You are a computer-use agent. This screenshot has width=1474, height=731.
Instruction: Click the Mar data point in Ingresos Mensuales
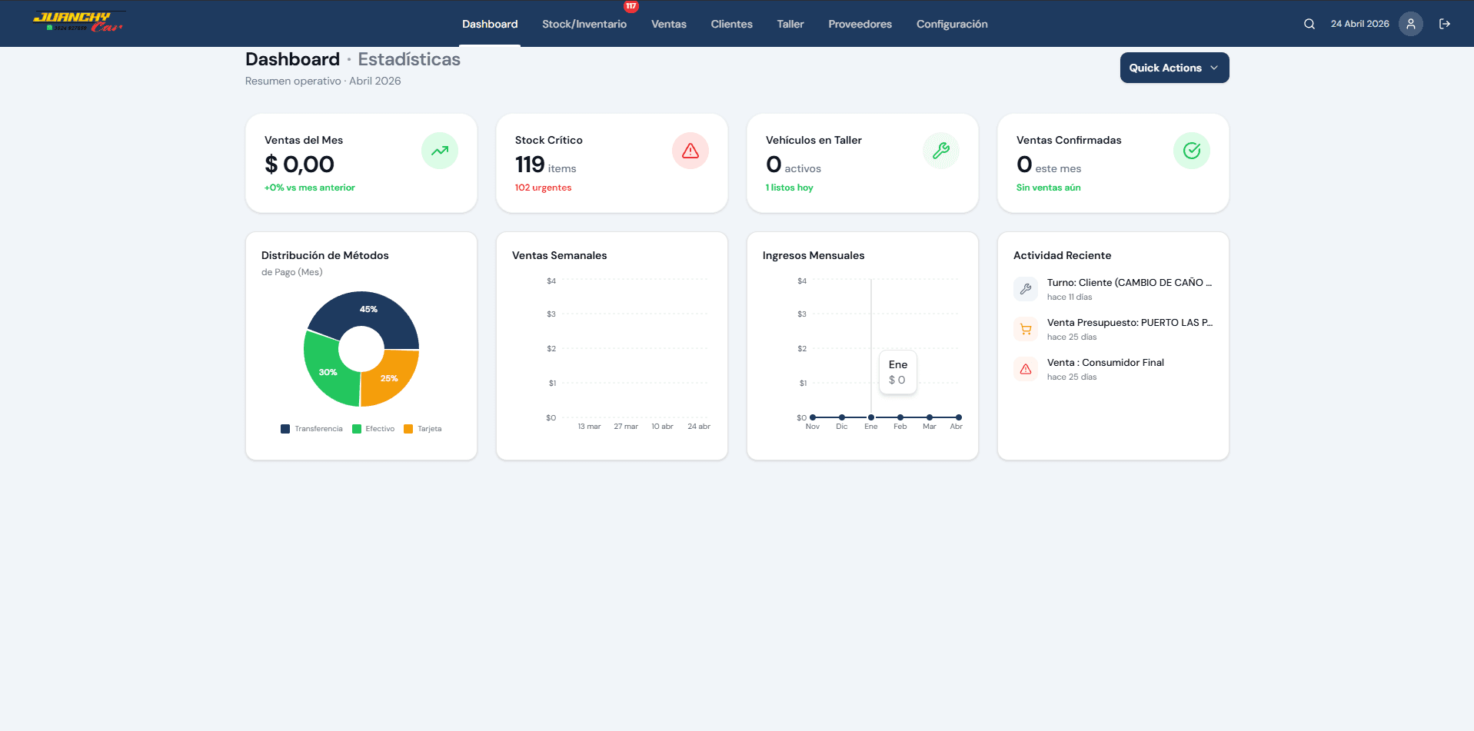click(x=930, y=417)
